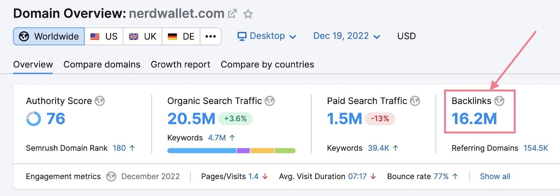
Task: Switch to the Overview tab
Action: pyautogui.click(x=33, y=65)
